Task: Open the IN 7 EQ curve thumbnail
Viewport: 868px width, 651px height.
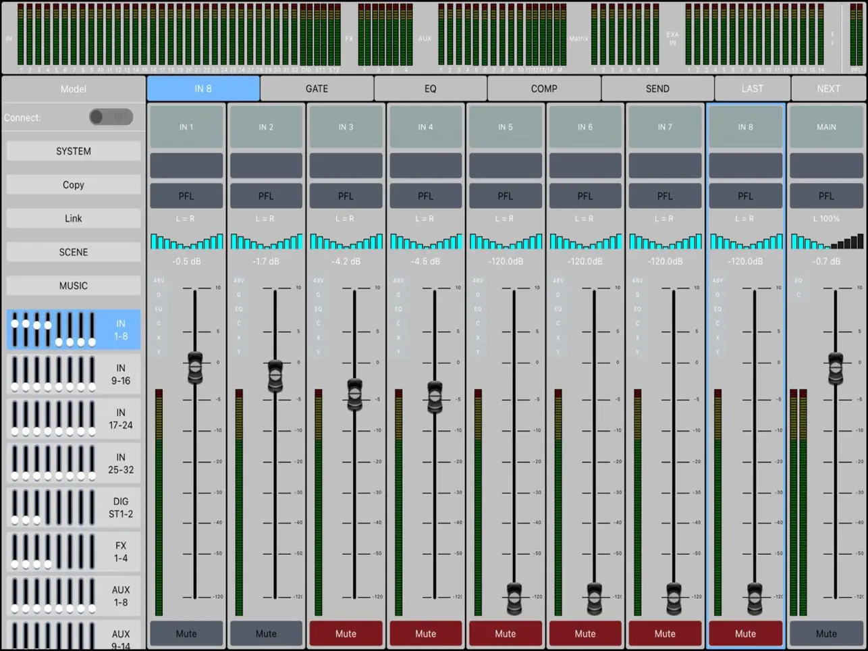Action: 665,241
